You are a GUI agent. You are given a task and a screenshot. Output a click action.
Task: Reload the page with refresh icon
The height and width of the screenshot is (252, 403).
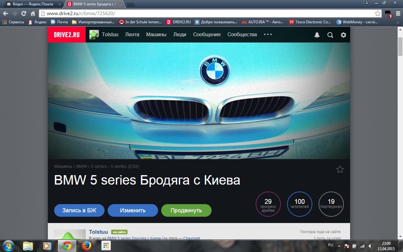[x=24, y=13]
